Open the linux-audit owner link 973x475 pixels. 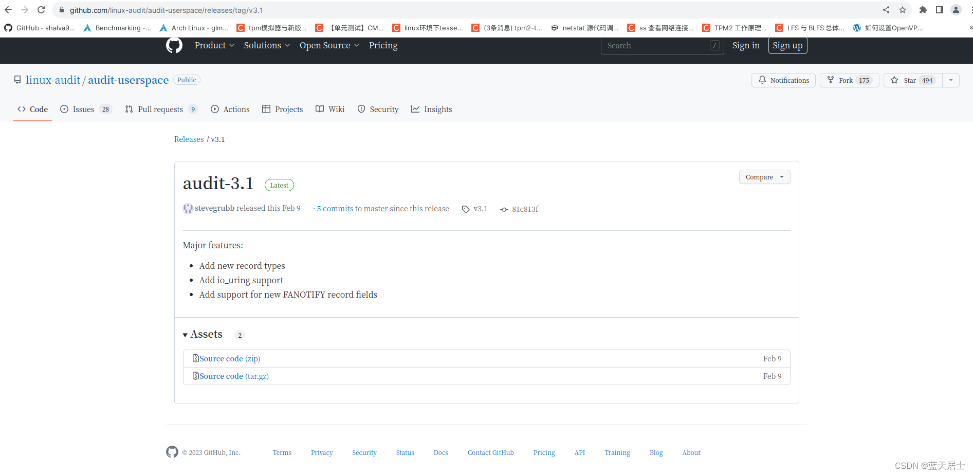click(x=53, y=80)
